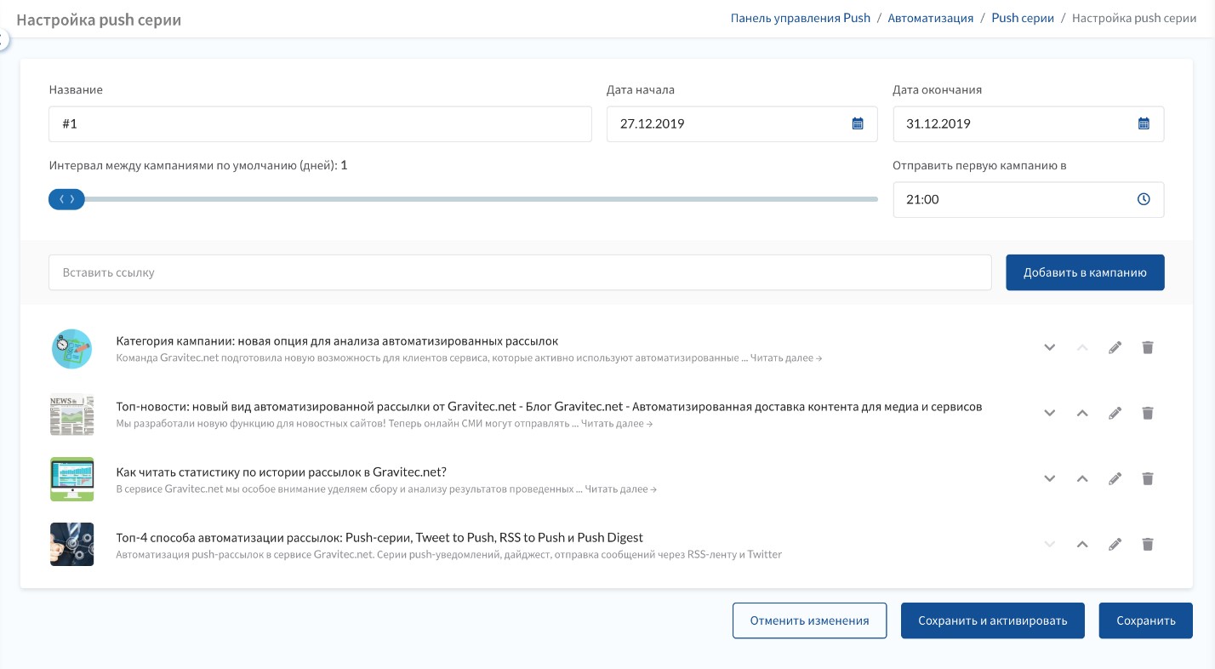Focus the send time field 21:00
The height and width of the screenshot is (669, 1215).
coord(1029,199)
